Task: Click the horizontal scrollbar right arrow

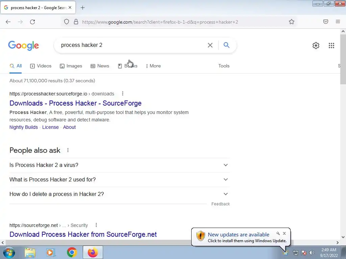Action: [338, 243]
